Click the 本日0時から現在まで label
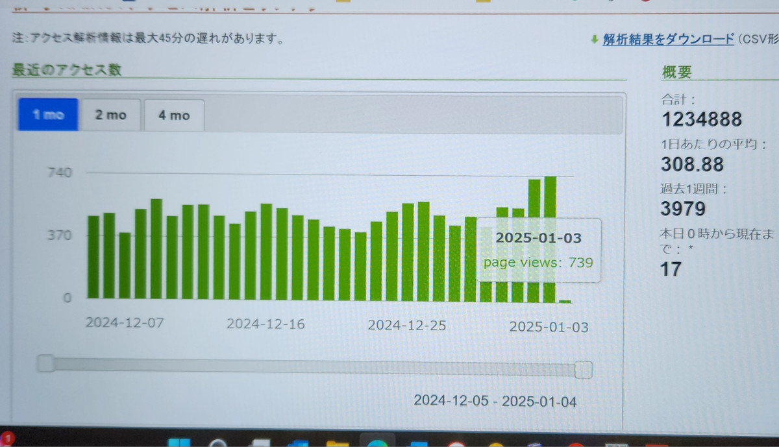Screen dimensions: 779x447 coord(717,240)
